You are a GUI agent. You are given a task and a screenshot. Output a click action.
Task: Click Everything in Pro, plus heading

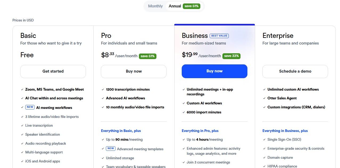click(200, 131)
